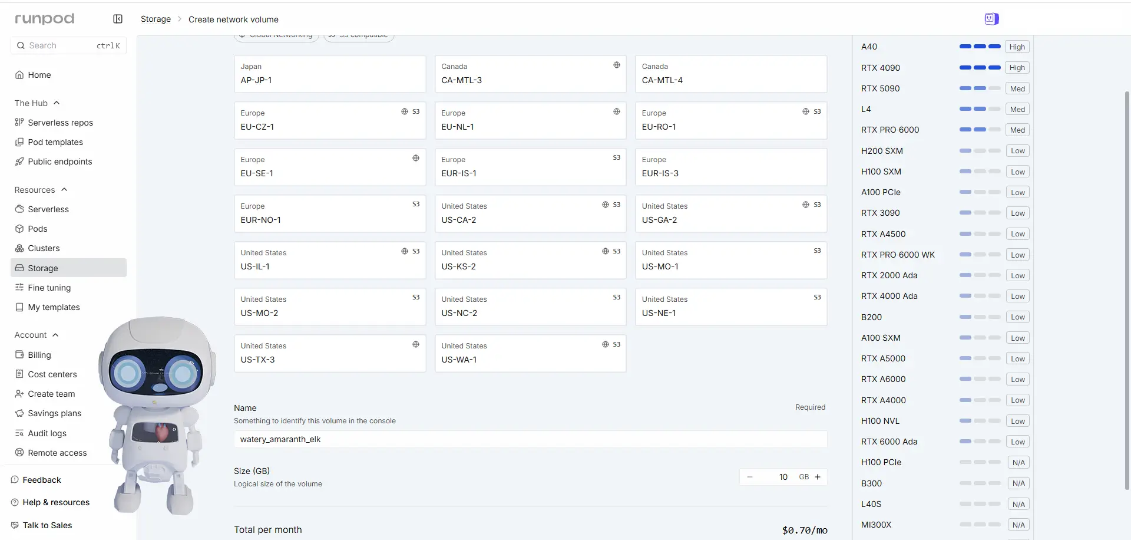Click the Home house icon

pyautogui.click(x=19, y=75)
